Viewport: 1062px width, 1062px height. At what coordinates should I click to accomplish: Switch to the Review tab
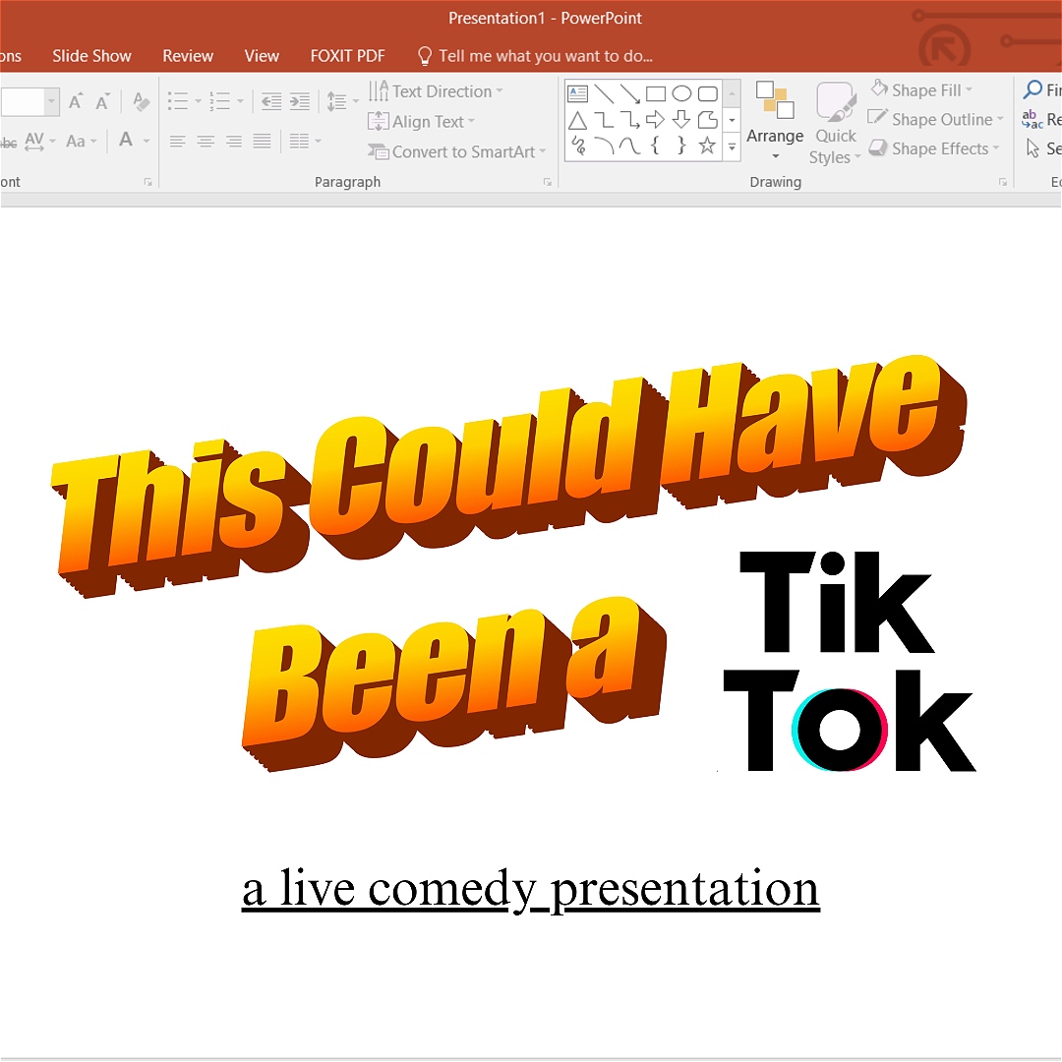point(188,55)
